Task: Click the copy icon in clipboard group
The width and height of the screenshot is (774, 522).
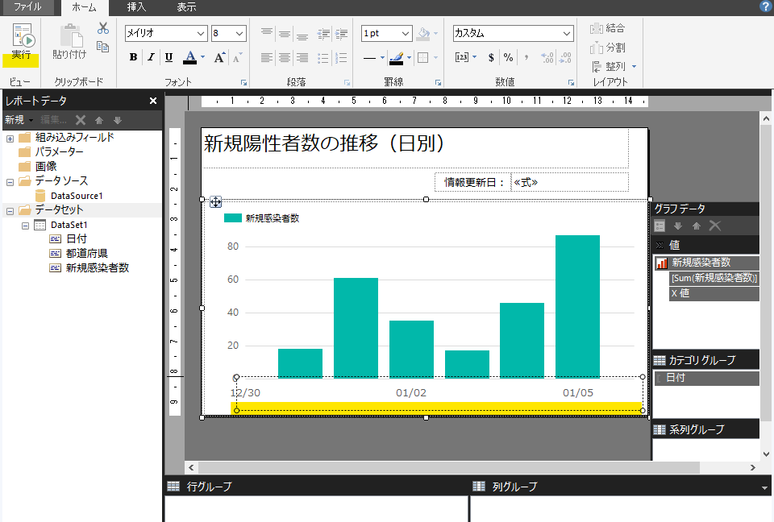Action: coord(103,47)
